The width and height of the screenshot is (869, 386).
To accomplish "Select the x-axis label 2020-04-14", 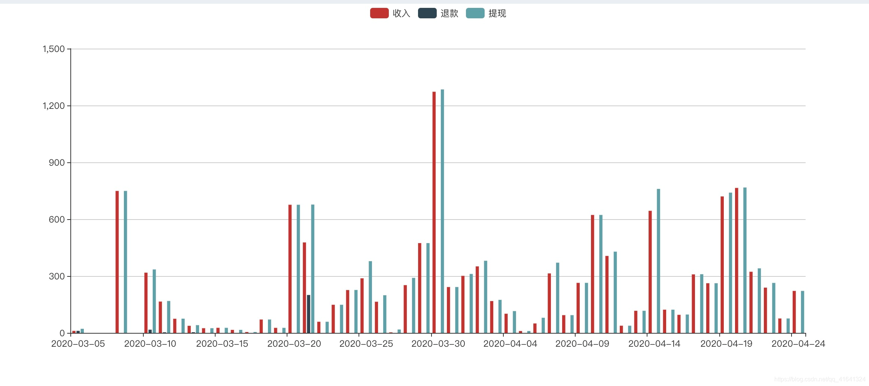I will [654, 344].
